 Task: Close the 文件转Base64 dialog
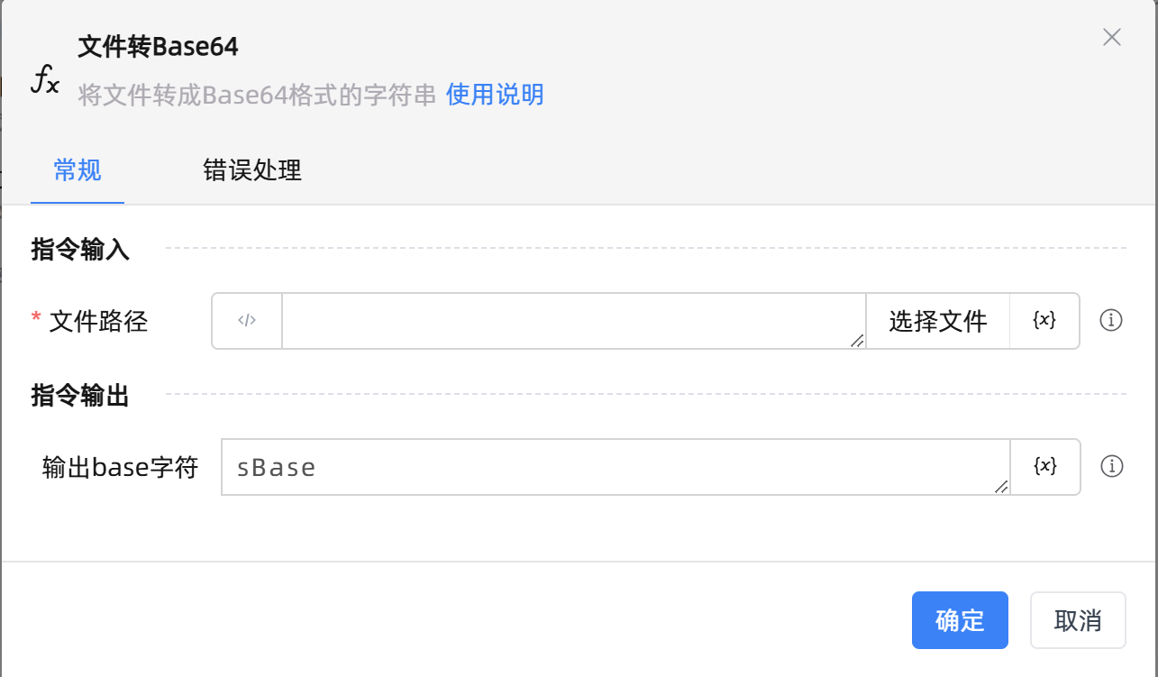coord(1112,37)
